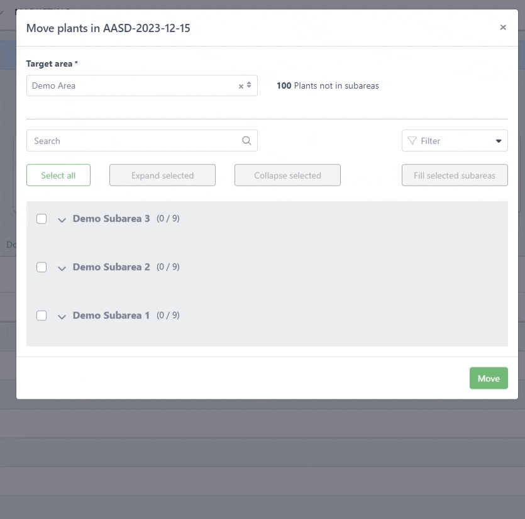Screen dimensions: 525x519
Task: Click the funnel icon in the Filter box
Action: pos(412,141)
